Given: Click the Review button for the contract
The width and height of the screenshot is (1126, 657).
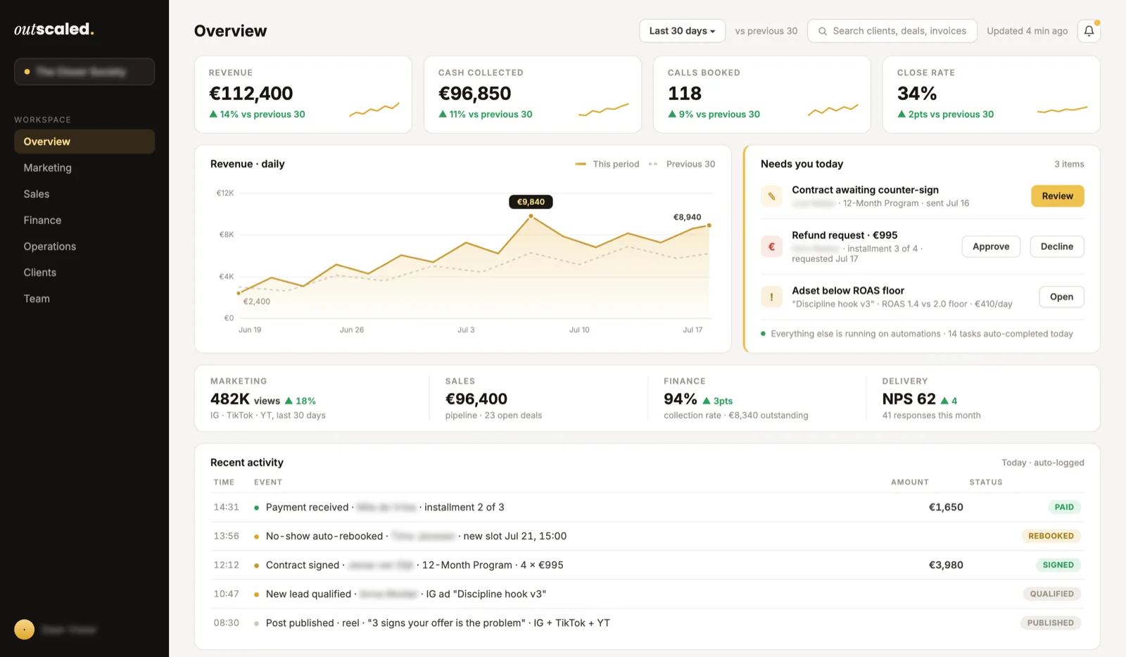Looking at the screenshot, I should click(x=1058, y=196).
